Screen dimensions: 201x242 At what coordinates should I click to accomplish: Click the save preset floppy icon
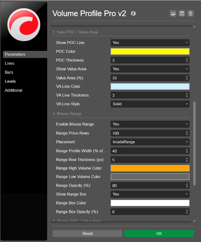pos(182,14)
